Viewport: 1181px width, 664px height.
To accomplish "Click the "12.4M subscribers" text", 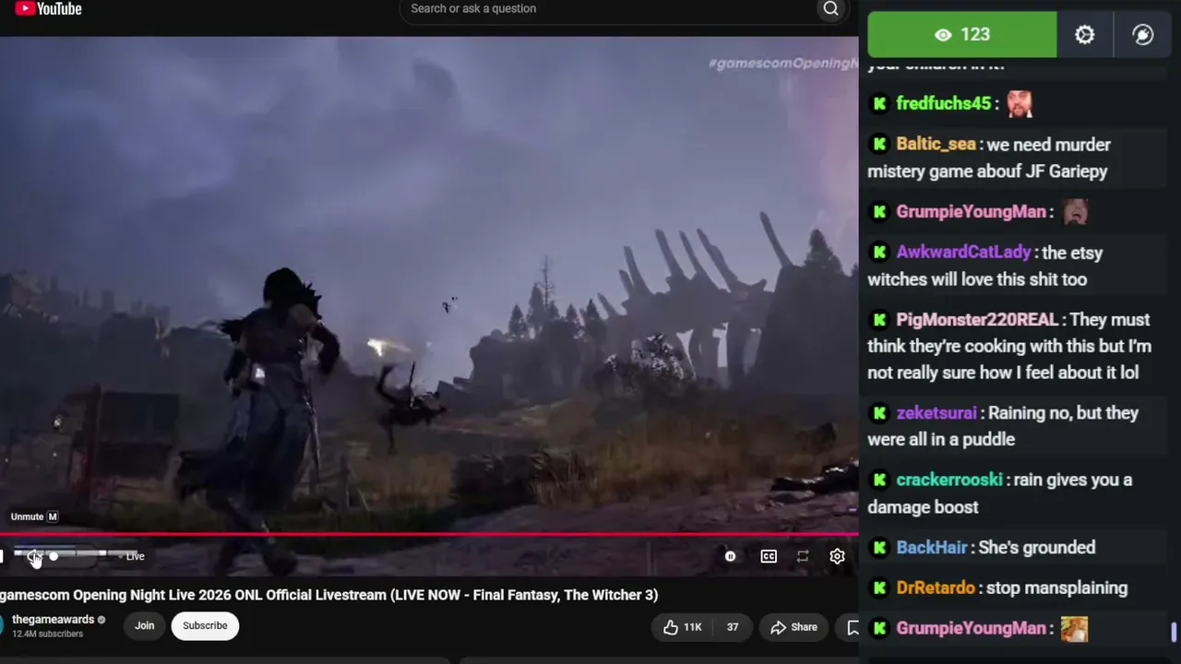I will [47, 634].
